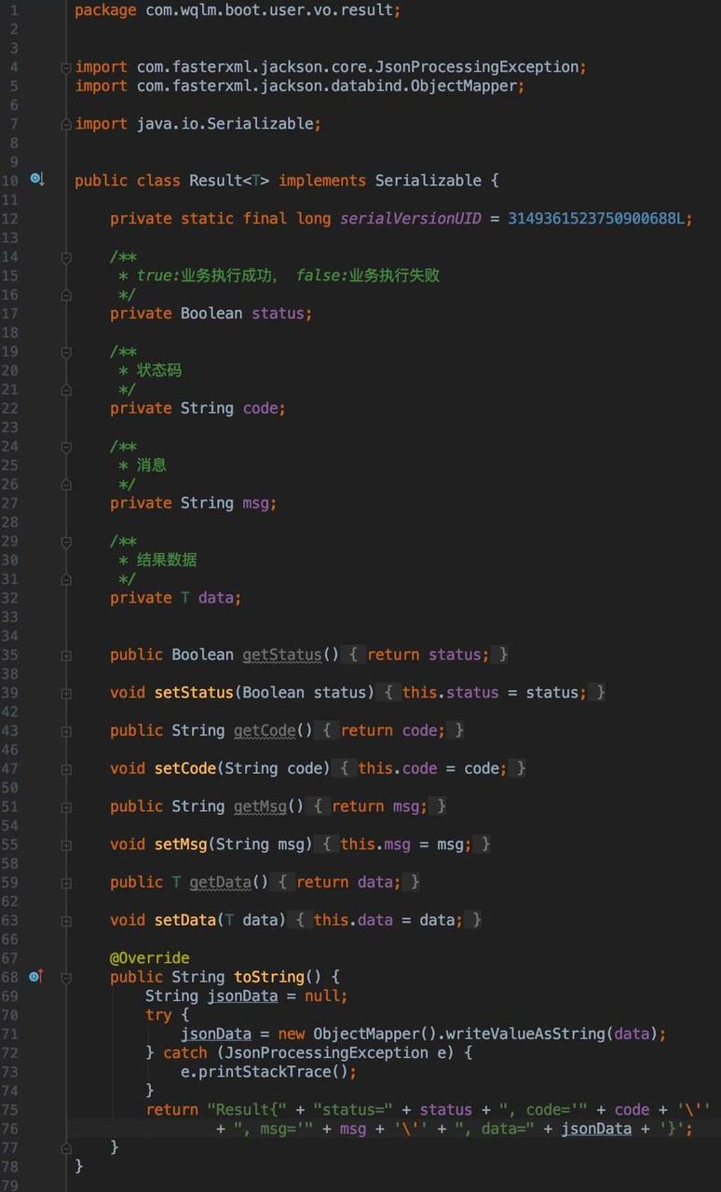The height and width of the screenshot is (1192, 721).
Task: Expand the folded getStatus() method
Action: tap(66, 656)
